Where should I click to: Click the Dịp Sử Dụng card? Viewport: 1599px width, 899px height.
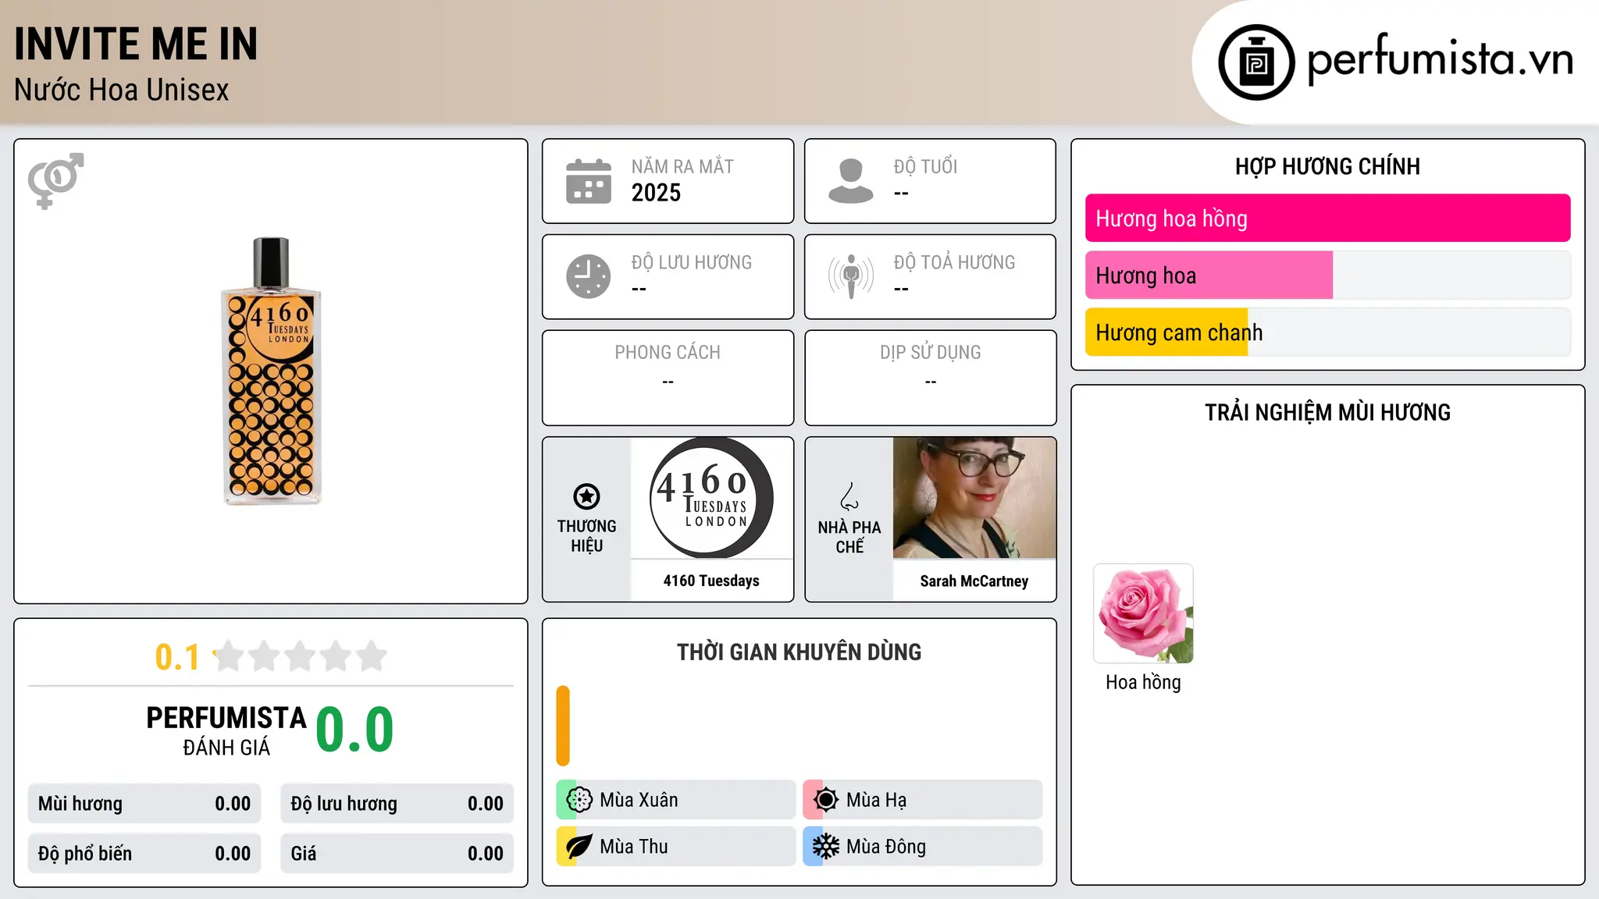pyautogui.click(x=931, y=378)
